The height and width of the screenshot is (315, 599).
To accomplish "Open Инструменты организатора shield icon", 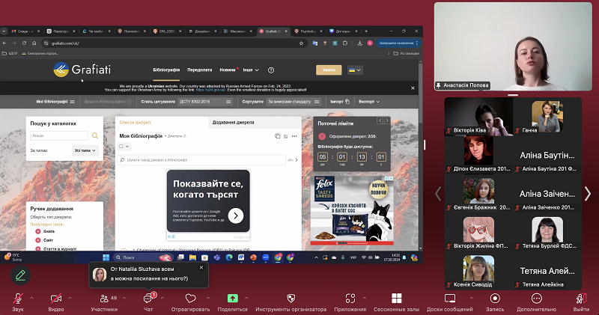I will point(291,302).
